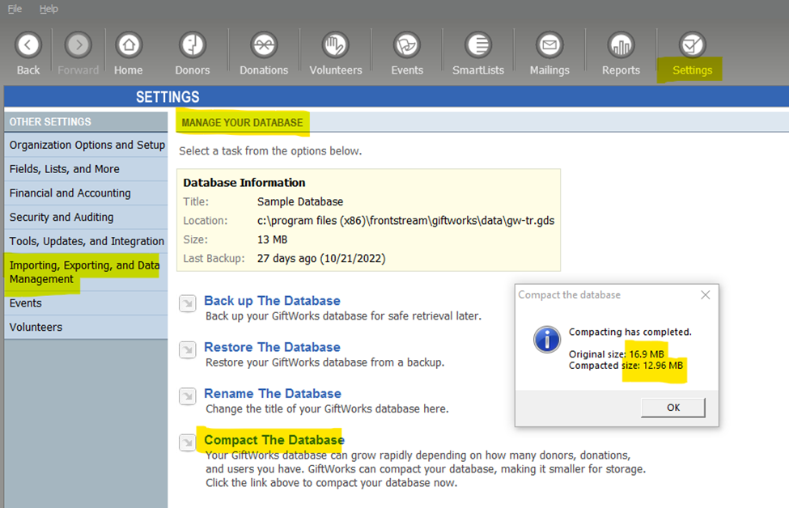This screenshot has height=508, width=789.
Task: Close the Compact the database dialog
Action: 706,294
